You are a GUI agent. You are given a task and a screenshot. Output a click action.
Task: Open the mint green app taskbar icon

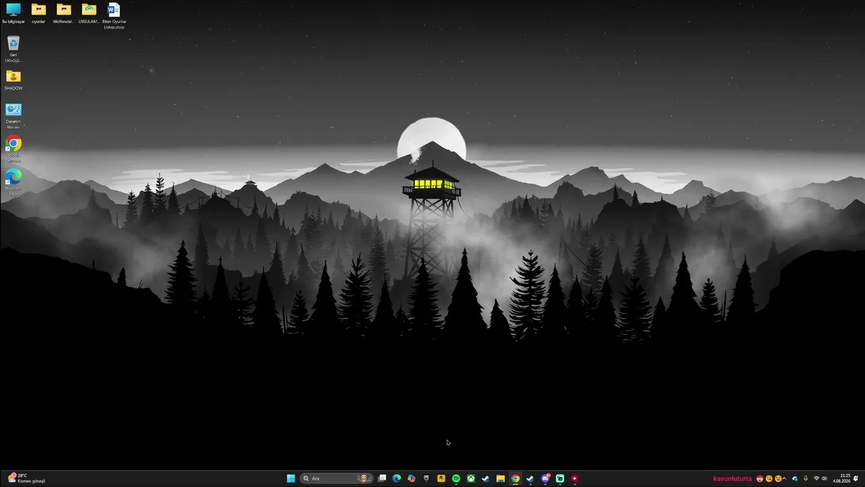560,478
